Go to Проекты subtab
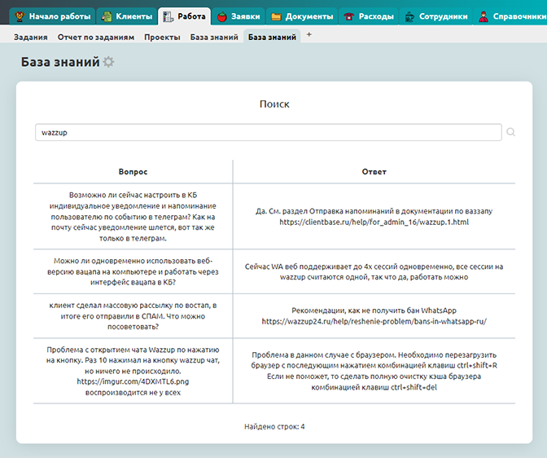 [162, 37]
